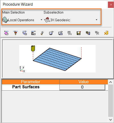Click the cutter tool selection icon
114x123 pixels.
[x=16, y=33]
